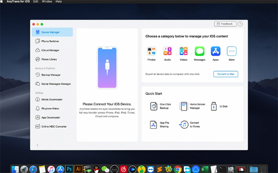278x173 pixels.
Task: Select Device Manager in the sidebar
Action: 52,32
